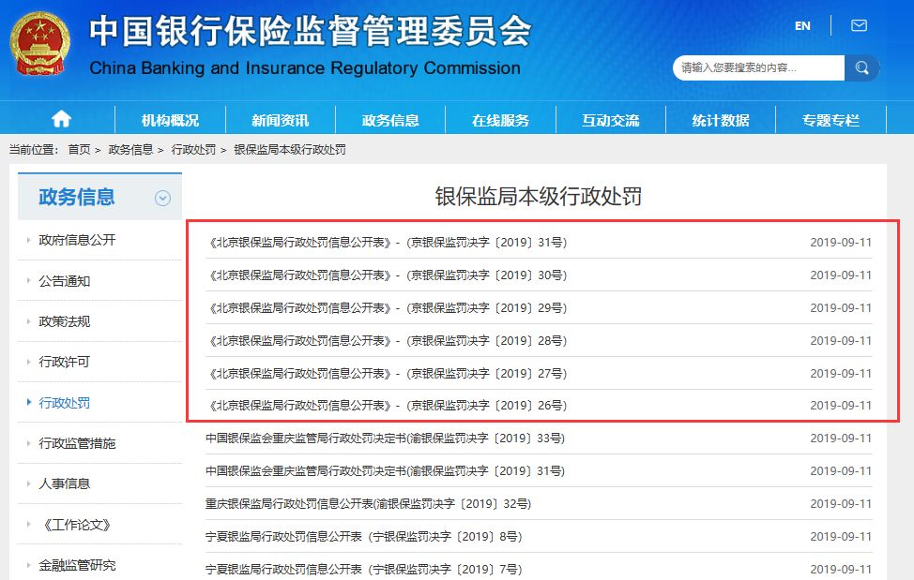
Task: Click the date beside 宁银保监罚决字〔2019〕8号
Action: (x=841, y=536)
